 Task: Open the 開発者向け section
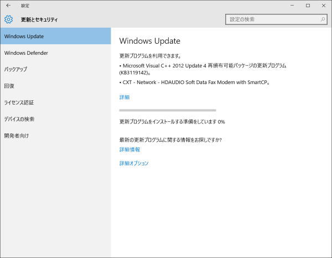[x=55, y=136]
